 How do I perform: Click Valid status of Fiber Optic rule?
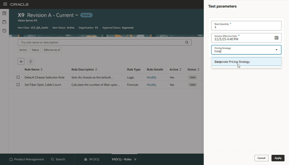click(192, 85)
